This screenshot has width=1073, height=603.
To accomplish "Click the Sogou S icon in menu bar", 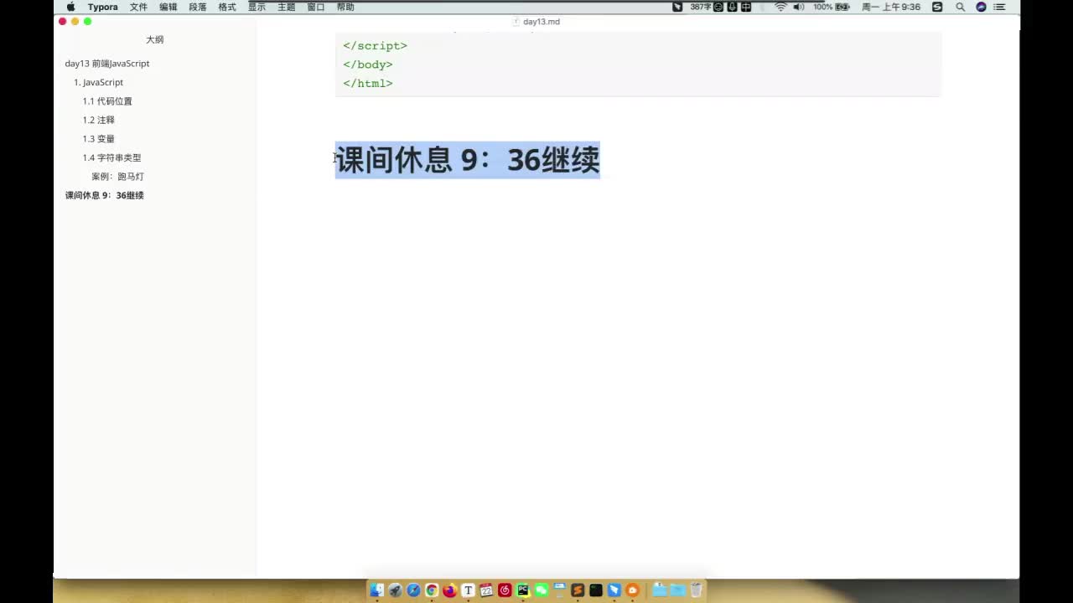I will 937,7.
